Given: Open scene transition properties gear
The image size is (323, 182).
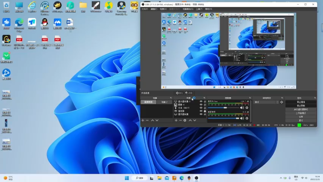Looking at the screenshot, I should click(281, 102).
